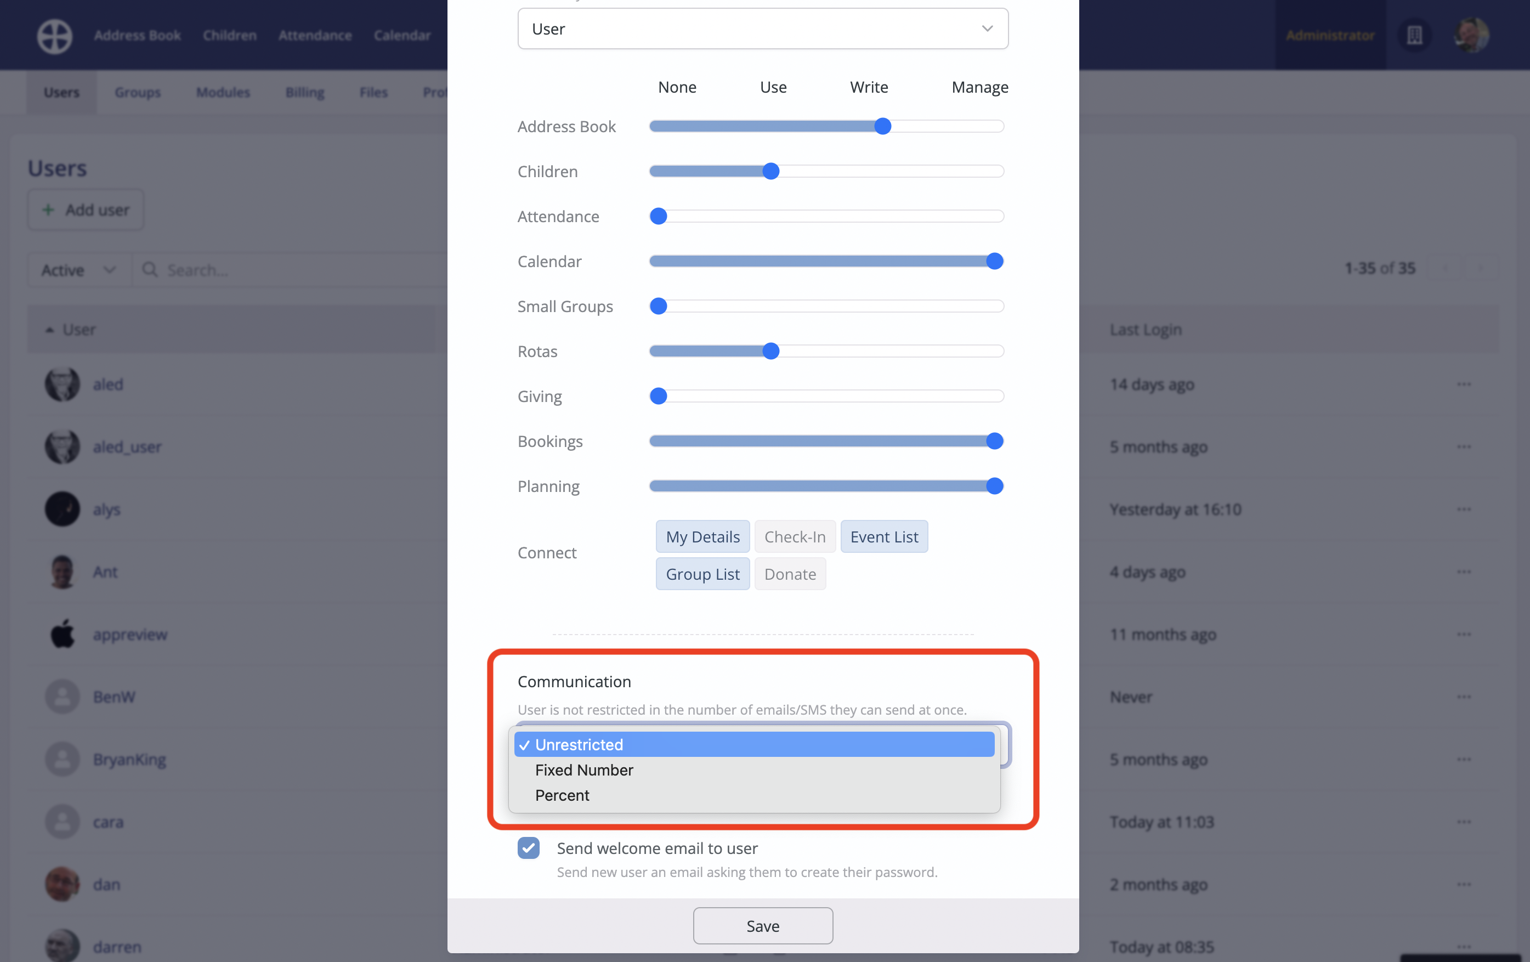Click the Donate connect button
Image resolution: width=1530 pixels, height=962 pixels.
coord(790,574)
